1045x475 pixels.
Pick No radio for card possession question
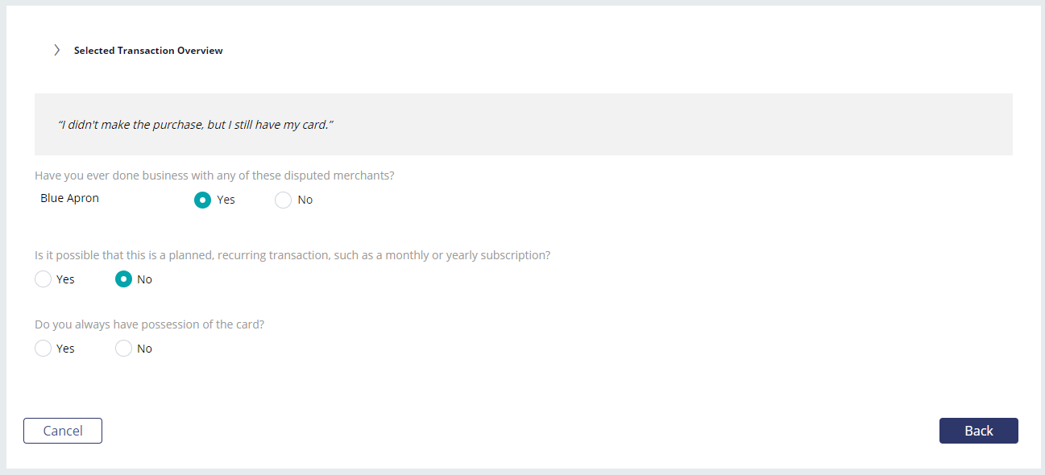123,349
